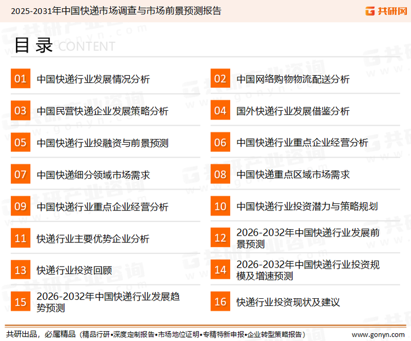Open chapter 中国快递行业发展情况分析
Screen dimensions: 411x341
click(93, 79)
